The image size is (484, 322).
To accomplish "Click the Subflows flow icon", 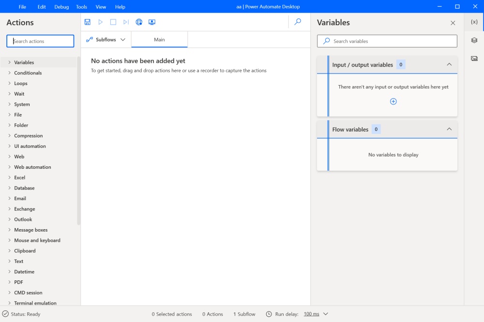I will 90,40.
